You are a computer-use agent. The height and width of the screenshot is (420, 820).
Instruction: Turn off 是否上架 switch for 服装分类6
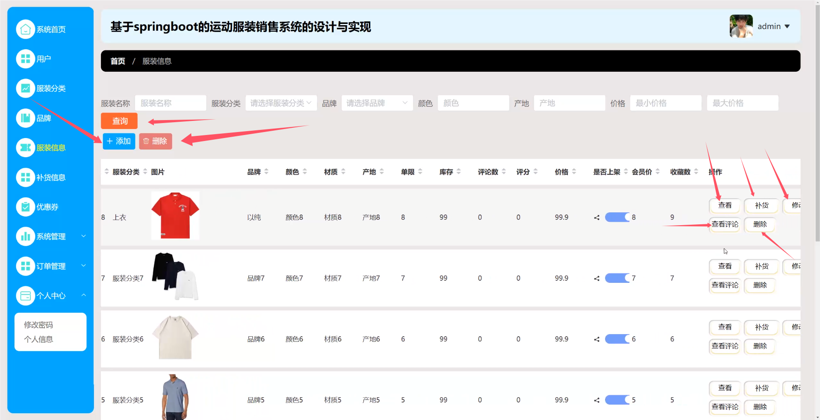pos(617,339)
